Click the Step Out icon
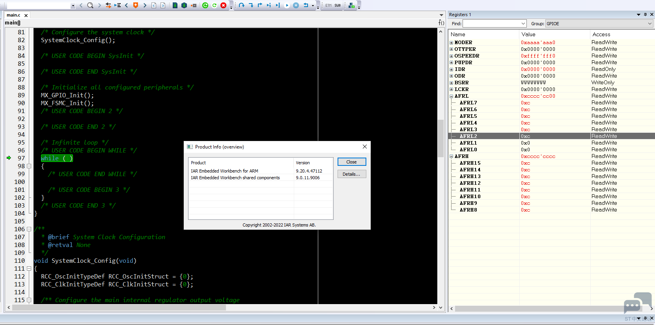Screen dimensions: 655x325 (260, 6)
